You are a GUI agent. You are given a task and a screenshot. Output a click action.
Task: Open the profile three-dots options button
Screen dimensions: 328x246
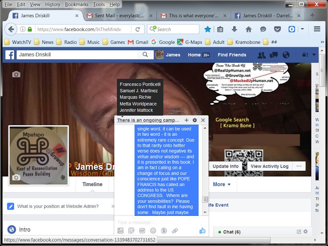coord(299,166)
